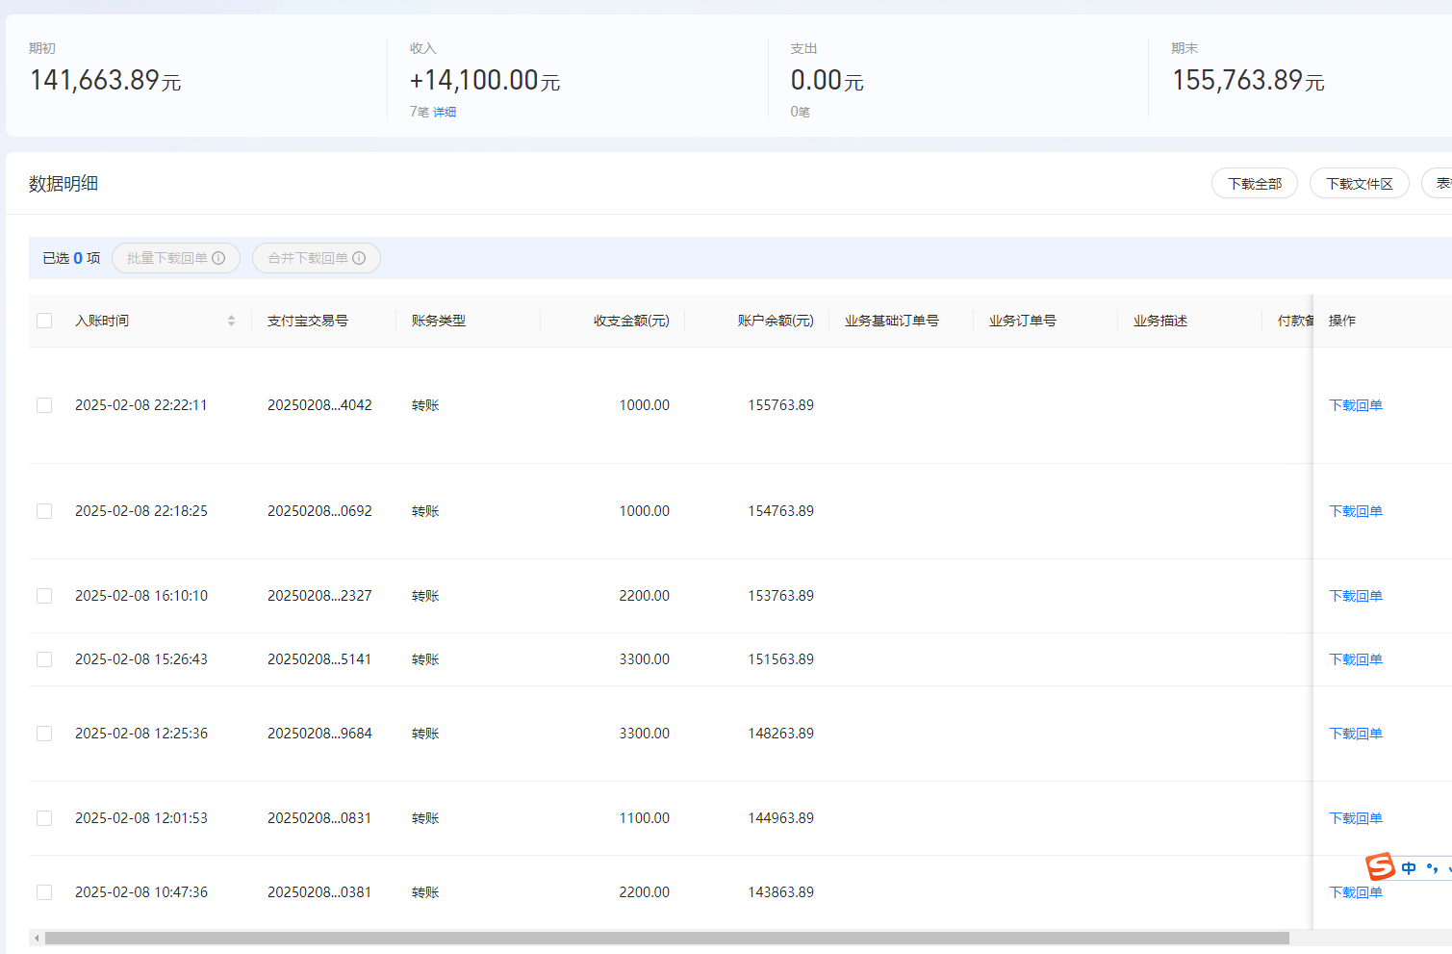Click the 批量下载回单 button
Screen dimensions: 1452x954
(x=167, y=258)
